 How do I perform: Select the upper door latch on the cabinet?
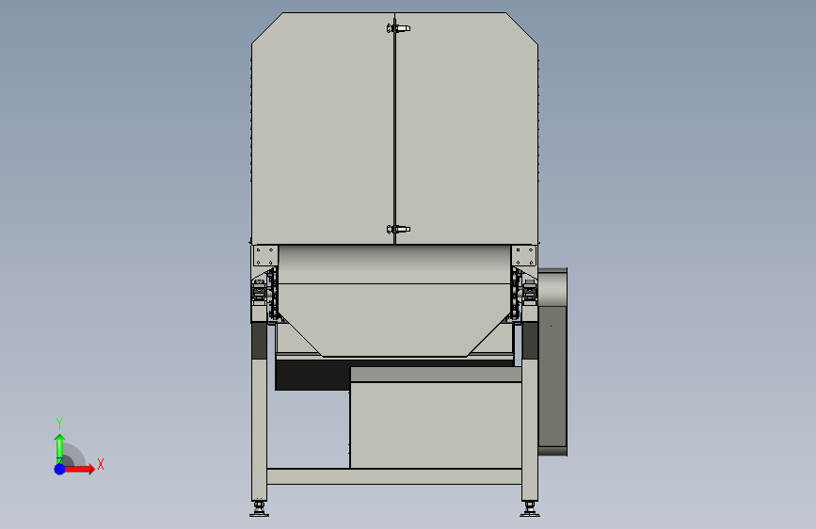(398, 28)
